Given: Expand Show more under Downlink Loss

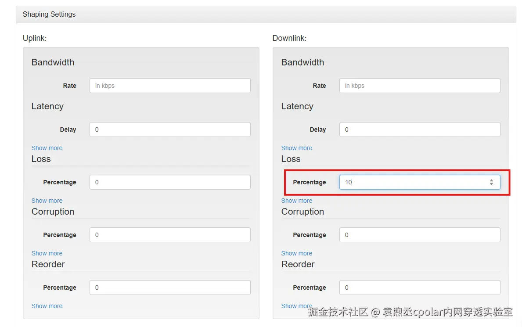Looking at the screenshot, I should (297, 201).
